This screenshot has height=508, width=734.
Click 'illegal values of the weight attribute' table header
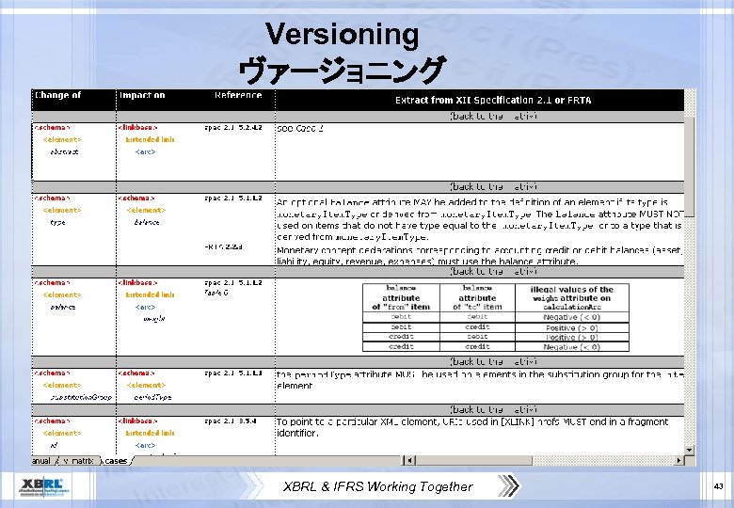click(571, 298)
